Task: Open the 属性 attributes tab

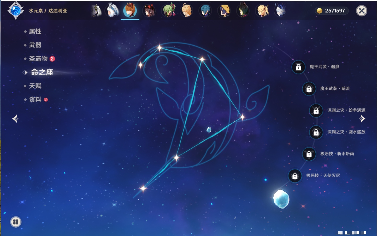Action: click(x=35, y=32)
